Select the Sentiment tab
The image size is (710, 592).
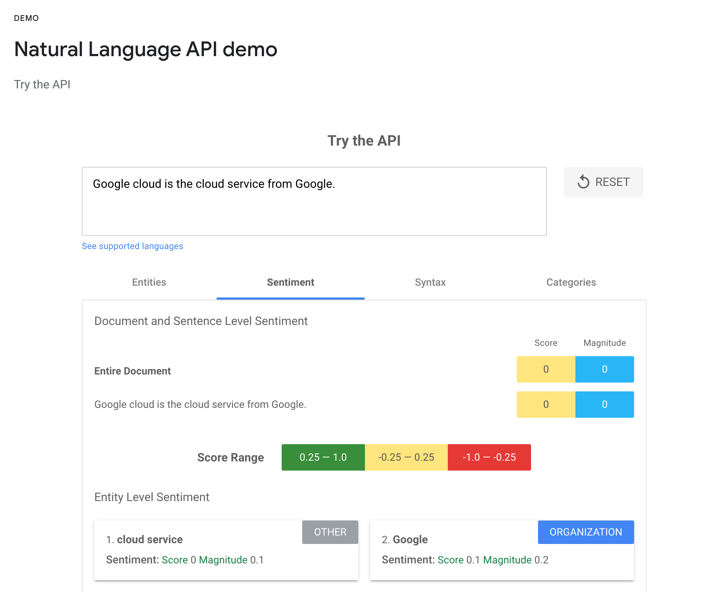290,282
